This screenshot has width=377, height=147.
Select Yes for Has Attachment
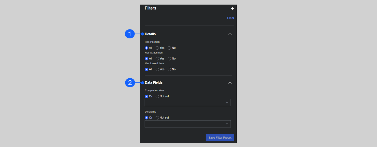(157, 58)
